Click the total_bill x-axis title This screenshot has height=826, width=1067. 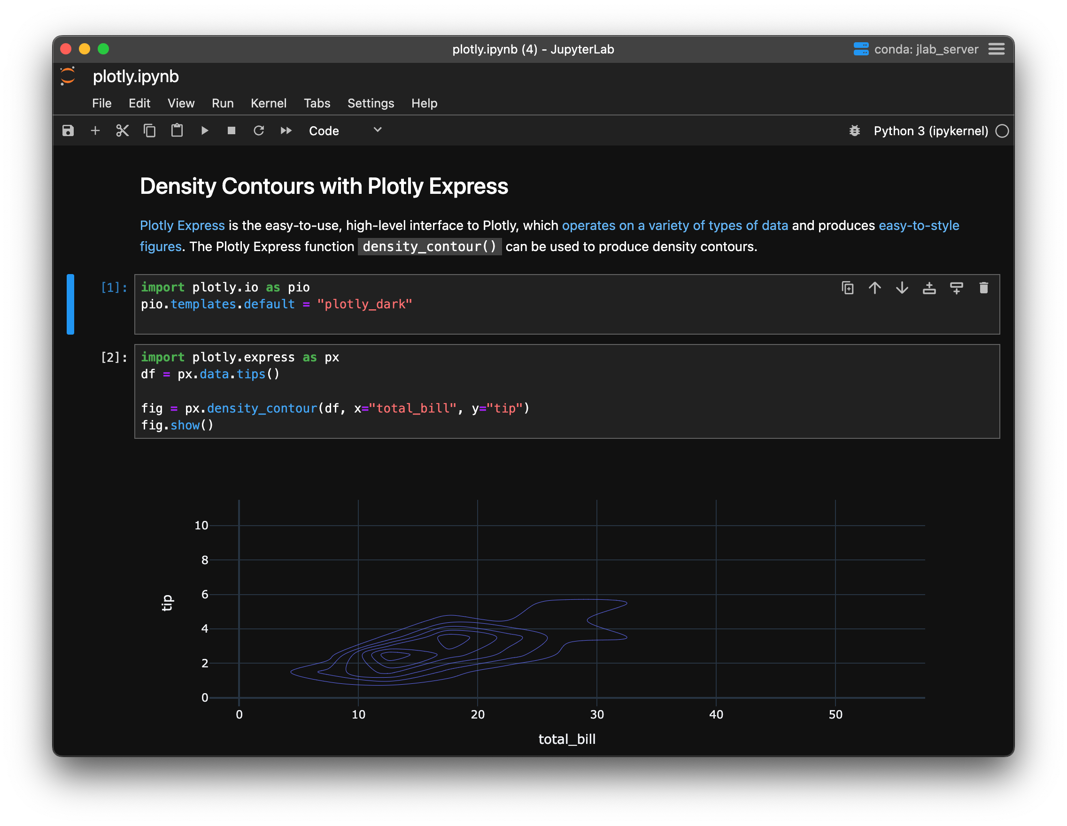(567, 739)
